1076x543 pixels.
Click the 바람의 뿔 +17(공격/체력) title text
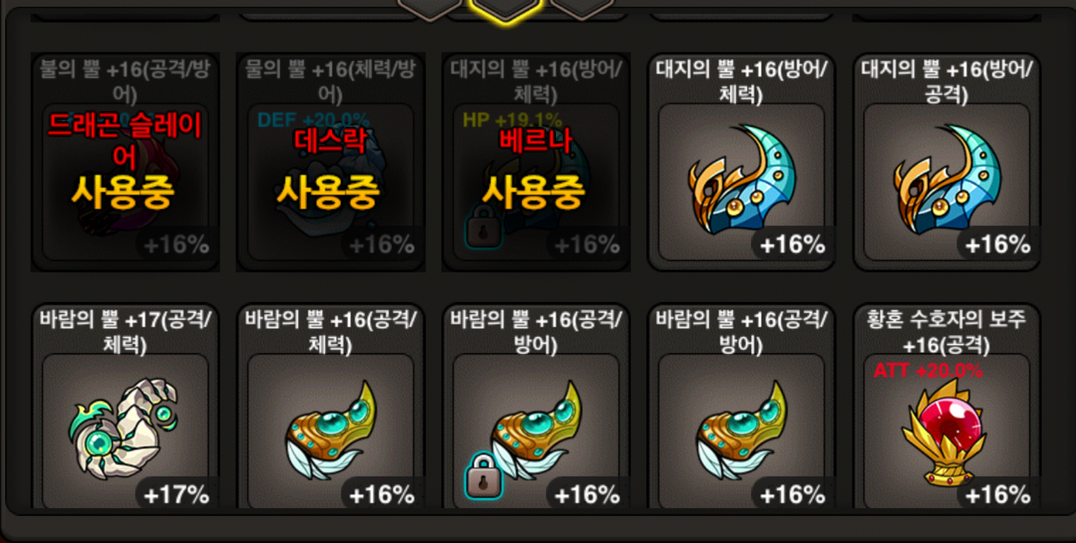125,332
